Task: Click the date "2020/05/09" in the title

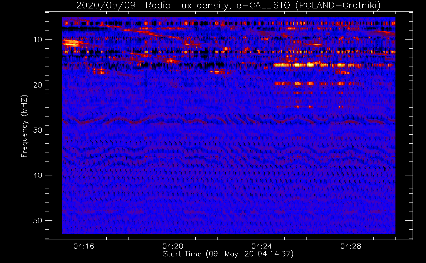Action: pos(106,5)
